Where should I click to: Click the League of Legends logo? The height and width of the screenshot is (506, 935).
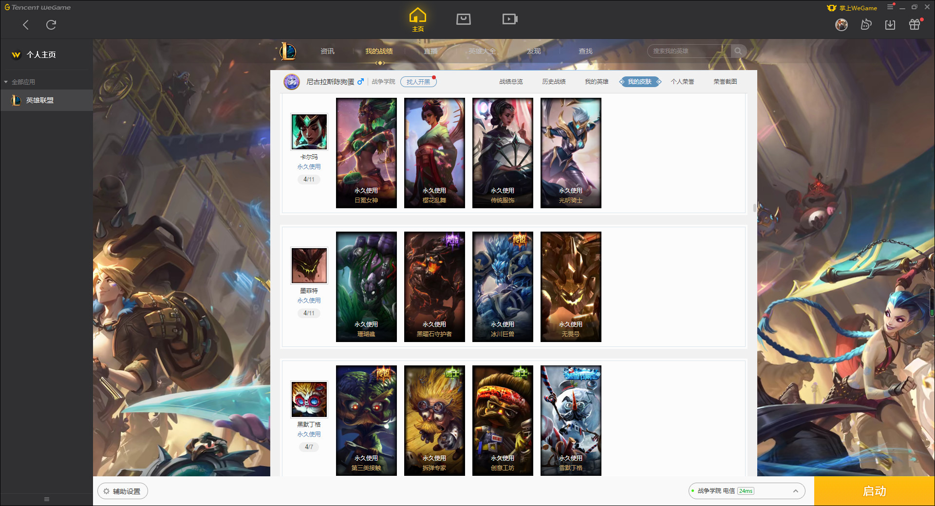[x=288, y=51]
